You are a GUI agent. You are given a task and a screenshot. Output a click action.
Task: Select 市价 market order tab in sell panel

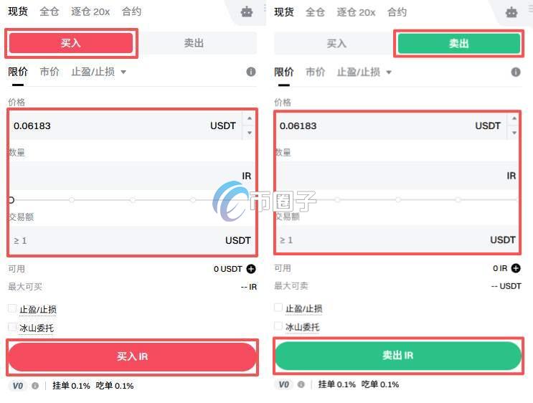[x=315, y=72]
